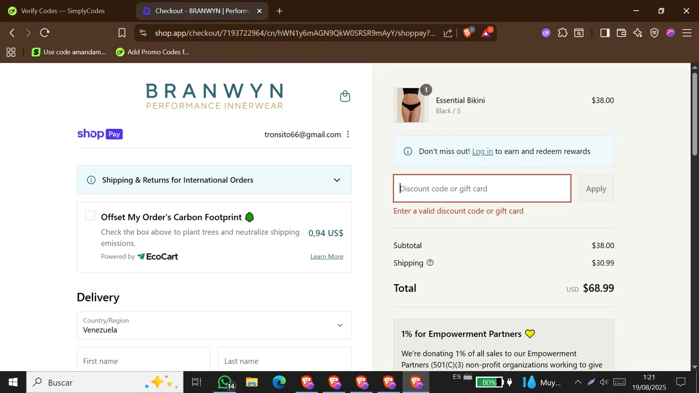Open the browser extensions puzzle icon
The image size is (699, 393).
point(562,33)
